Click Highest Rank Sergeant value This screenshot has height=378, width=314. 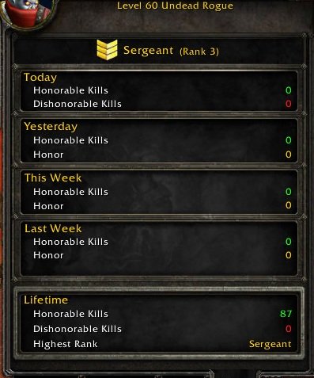pos(270,344)
